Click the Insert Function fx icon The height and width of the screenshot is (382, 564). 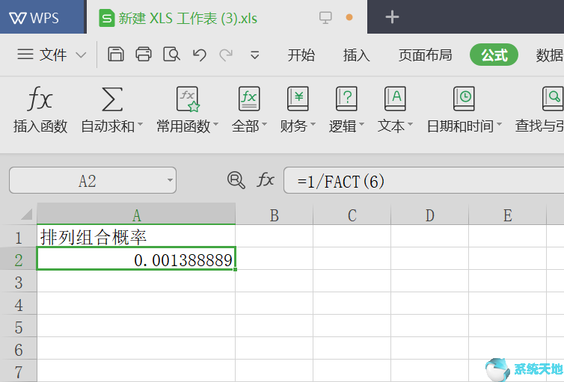(x=40, y=99)
